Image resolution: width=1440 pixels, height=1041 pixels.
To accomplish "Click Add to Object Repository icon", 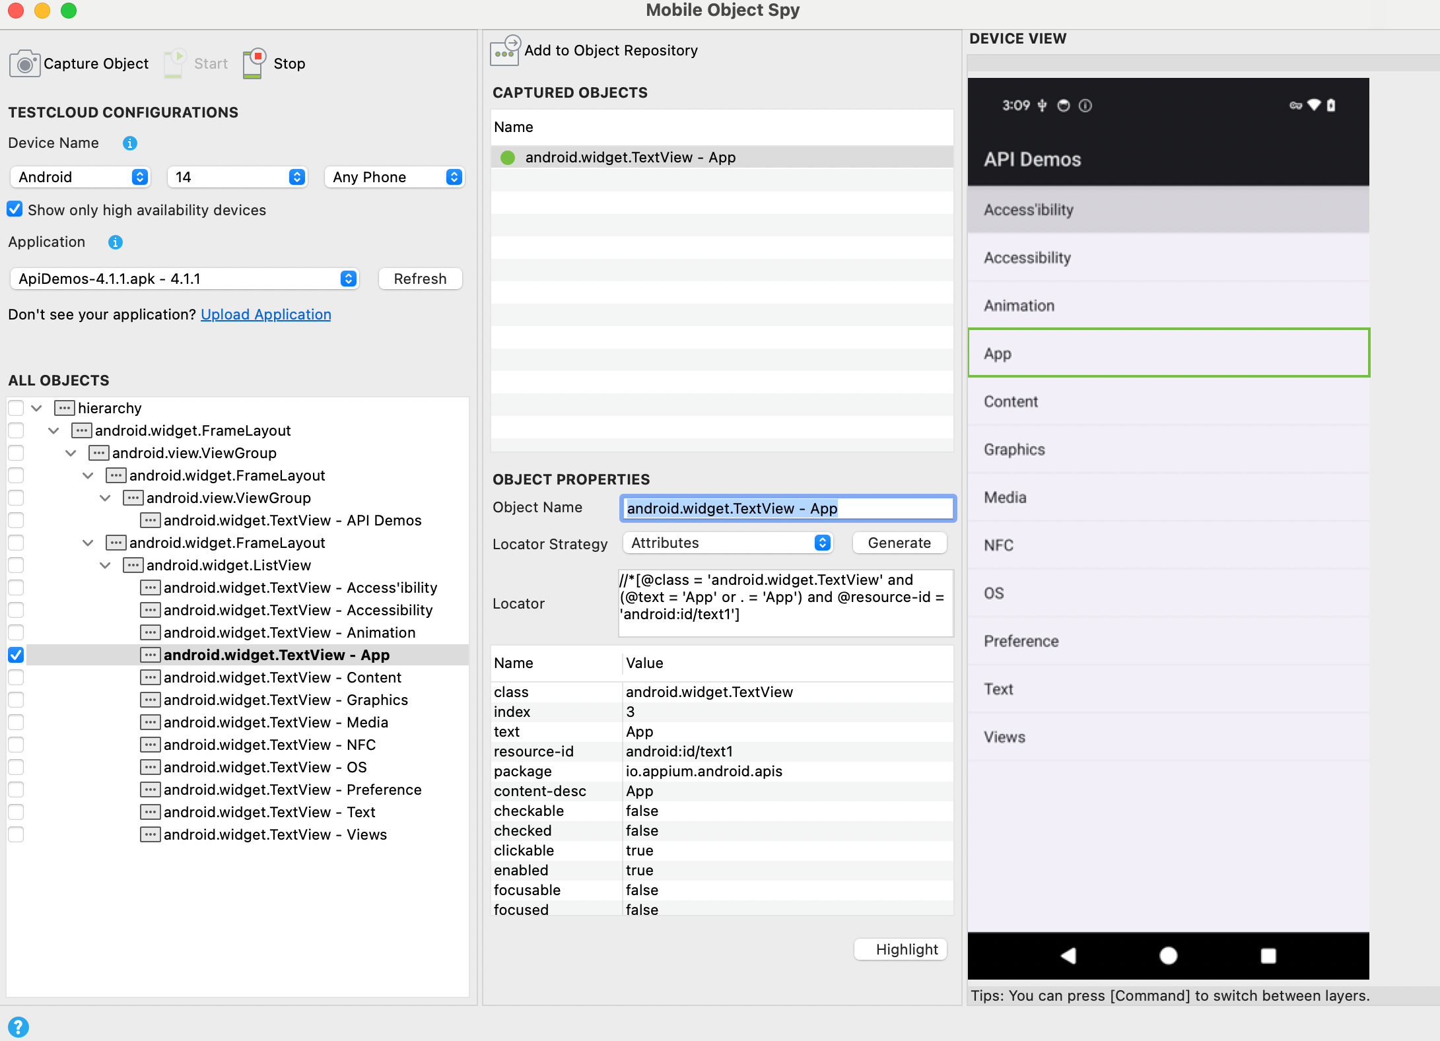I will [506, 51].
